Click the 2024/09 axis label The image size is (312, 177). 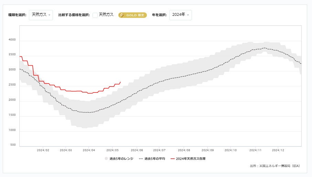(207, 150)
